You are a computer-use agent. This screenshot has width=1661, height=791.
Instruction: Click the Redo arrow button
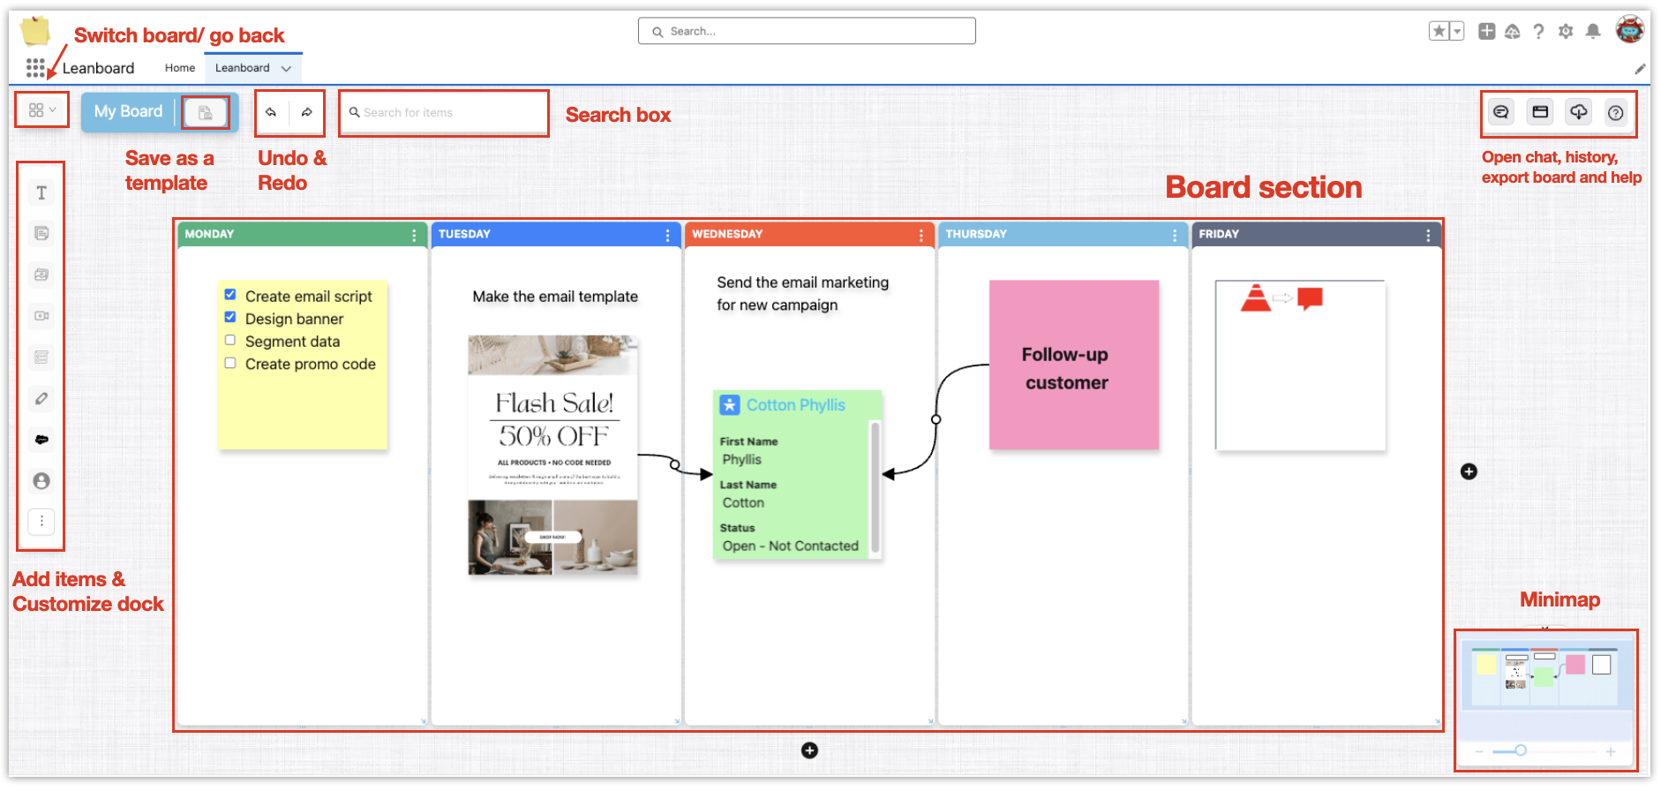pyautogui.click(x=307, y=112)
